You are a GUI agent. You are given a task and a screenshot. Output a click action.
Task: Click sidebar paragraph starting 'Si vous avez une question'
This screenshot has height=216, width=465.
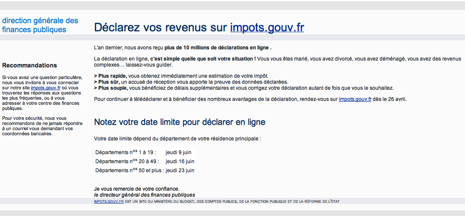(x=42, y=93)
